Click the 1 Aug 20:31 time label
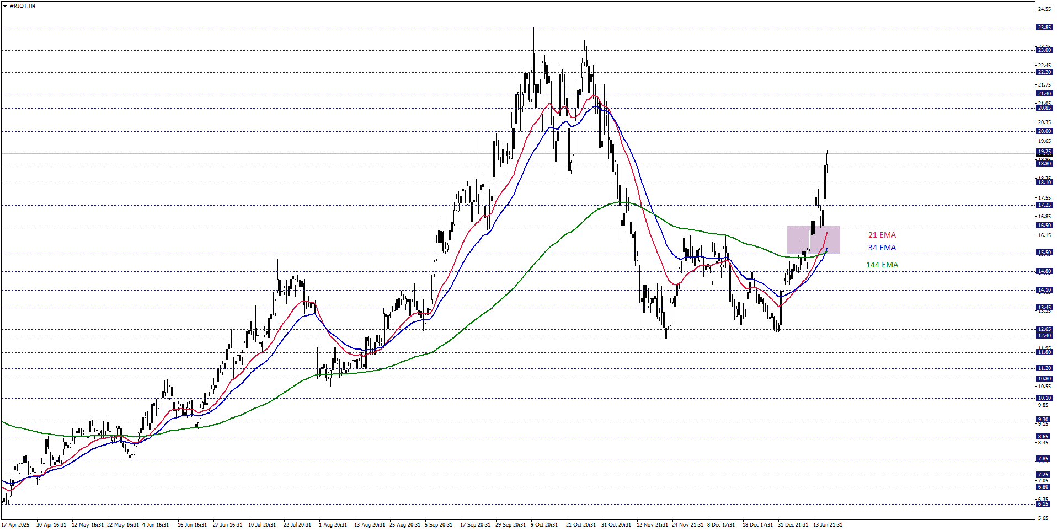The width and height of the screenshot is (1057, 531). coord(333,525)
